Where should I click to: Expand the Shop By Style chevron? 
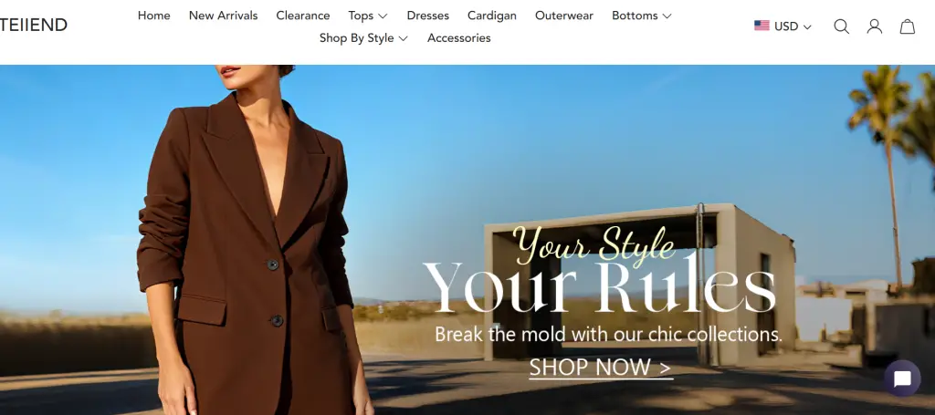[x=403, y=38]
